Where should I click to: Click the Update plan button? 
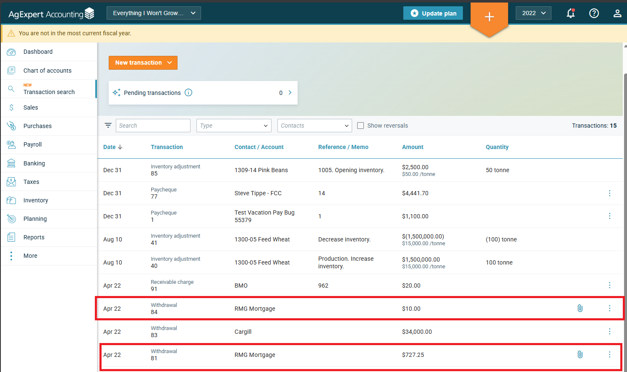coord(433,13)
